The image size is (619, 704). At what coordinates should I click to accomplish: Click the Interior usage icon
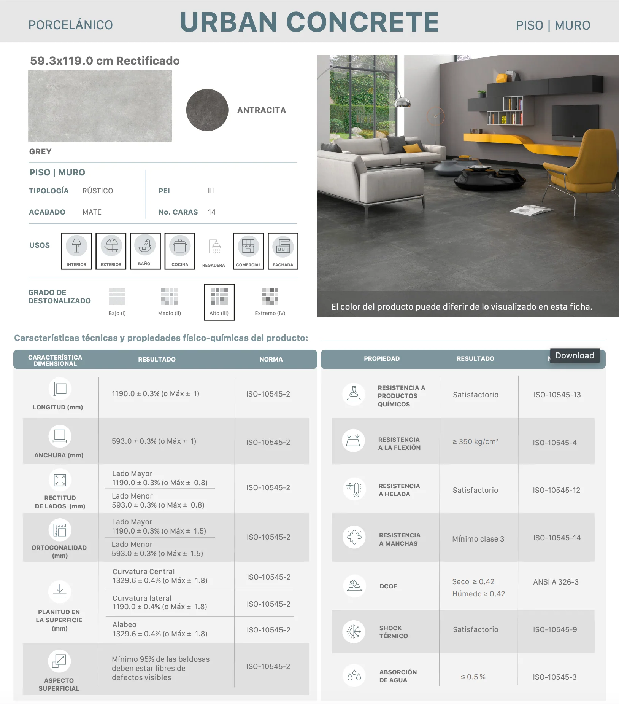pyautogui.click(x=76, y=251)
